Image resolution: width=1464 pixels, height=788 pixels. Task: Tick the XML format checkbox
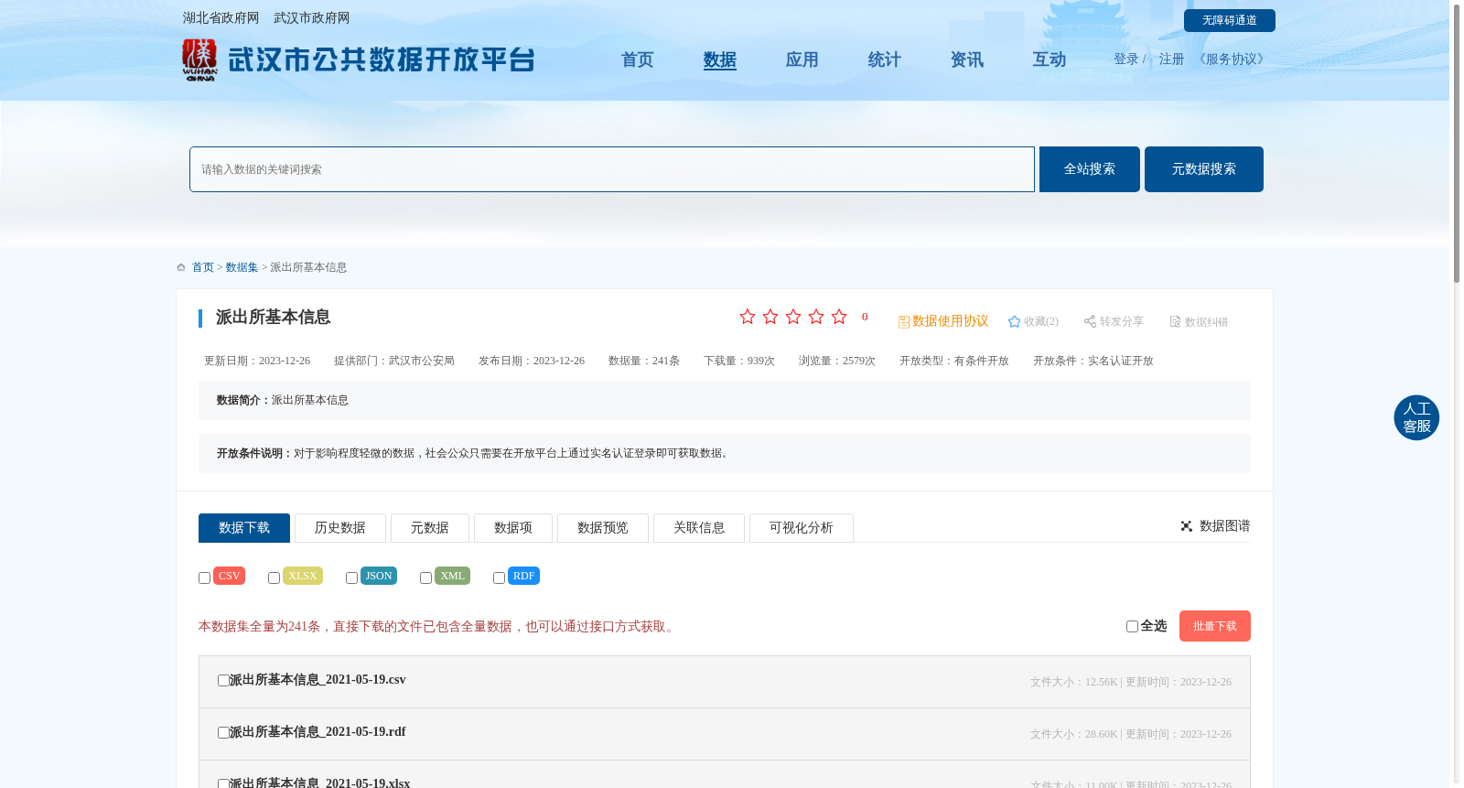click(425, 578)
